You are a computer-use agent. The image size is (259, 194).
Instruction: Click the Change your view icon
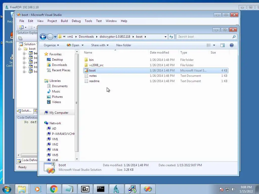tap(209, 45)
